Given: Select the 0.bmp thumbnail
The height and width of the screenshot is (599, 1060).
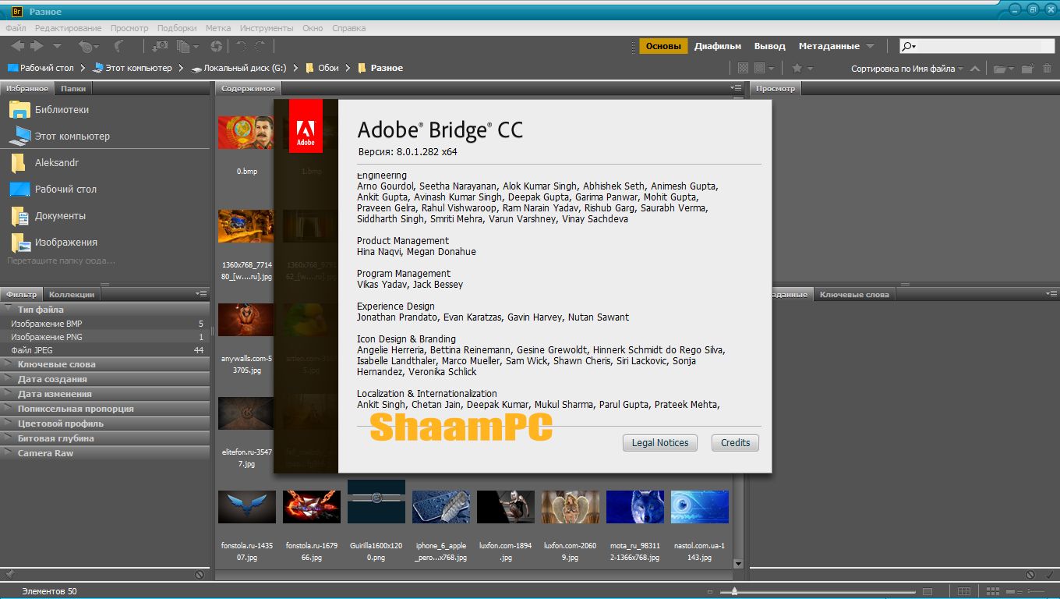Looking at the screenshot, I should coord(246,133).
